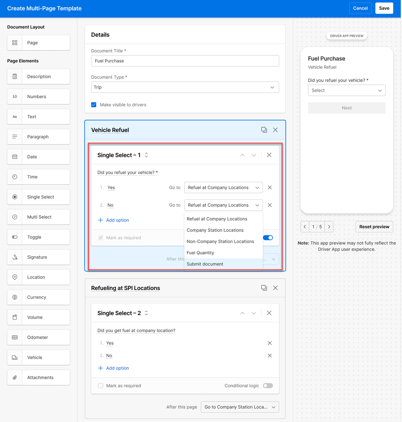Edit the Vehicle Refuel page title

pos(110,130)
